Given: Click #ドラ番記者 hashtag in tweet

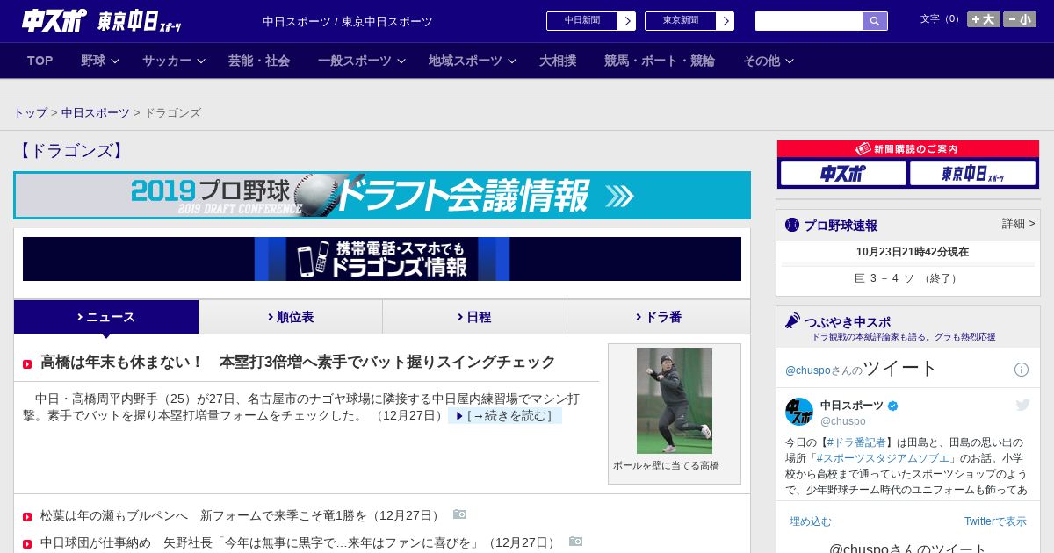Looking at the screenshot, I should [856, 442].
